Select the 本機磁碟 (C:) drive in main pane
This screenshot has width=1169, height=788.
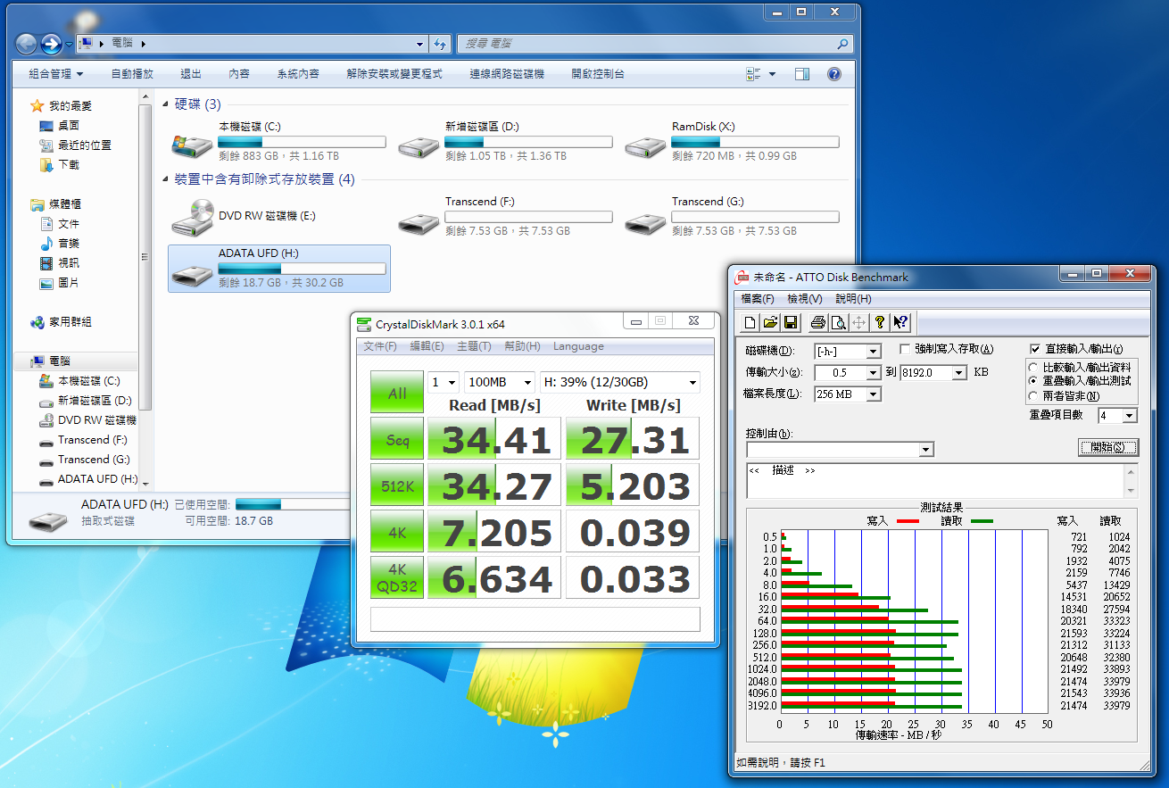tap(278, 141)
